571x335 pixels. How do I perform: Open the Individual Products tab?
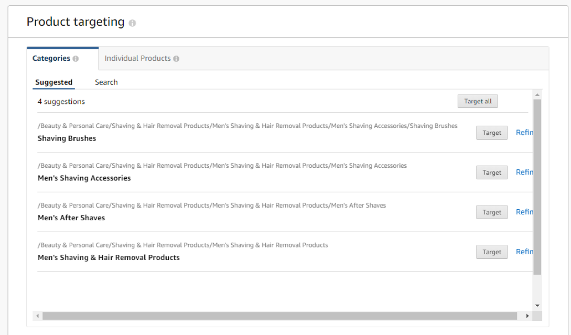click(x=142, y=58)
